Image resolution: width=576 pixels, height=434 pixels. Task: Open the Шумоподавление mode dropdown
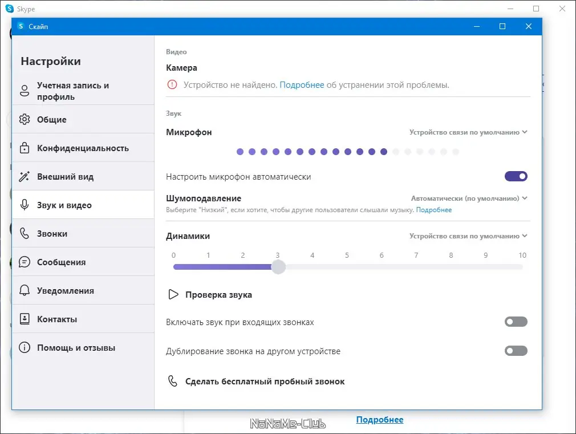click(x=469, y=198)
